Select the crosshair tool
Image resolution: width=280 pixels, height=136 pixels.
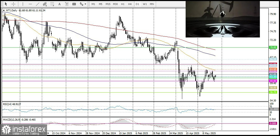[x=13, y=4]
